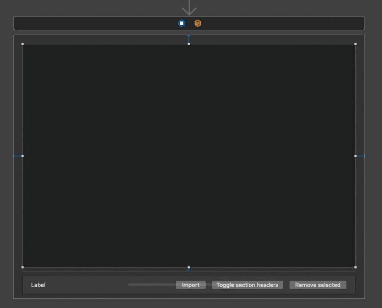
Task: Click the bottom-center resize handle of selected view
Action: (189, 268)
